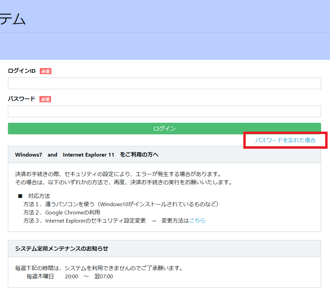Click the '■ 対応方法' text

[x=34, y=196]
